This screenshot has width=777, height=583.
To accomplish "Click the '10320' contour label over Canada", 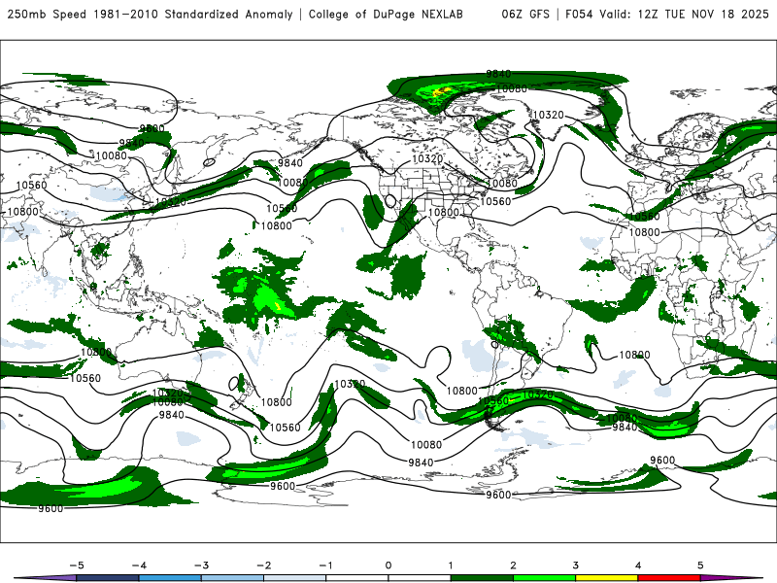I will coord(427,158).
